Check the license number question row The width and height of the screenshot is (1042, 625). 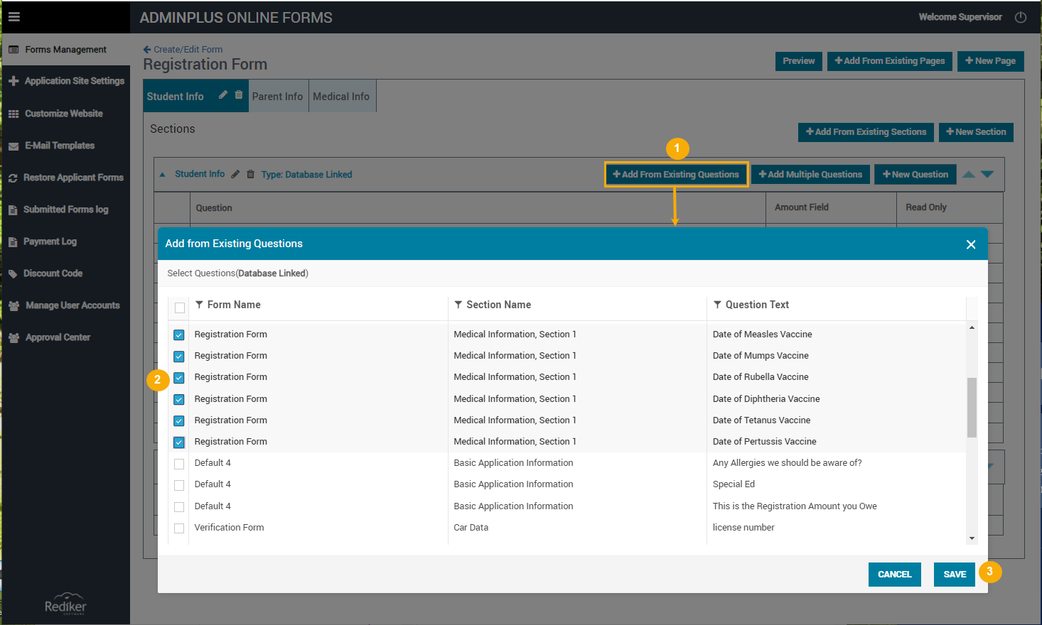coord(179,528)
